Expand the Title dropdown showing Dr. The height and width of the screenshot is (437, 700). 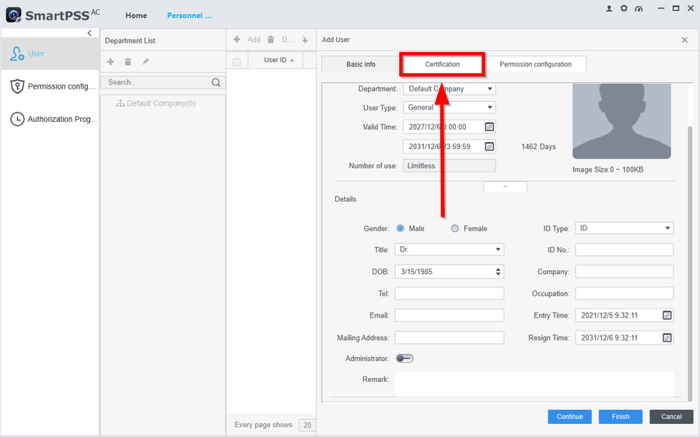pyautogui.click(x=449, y=250)
